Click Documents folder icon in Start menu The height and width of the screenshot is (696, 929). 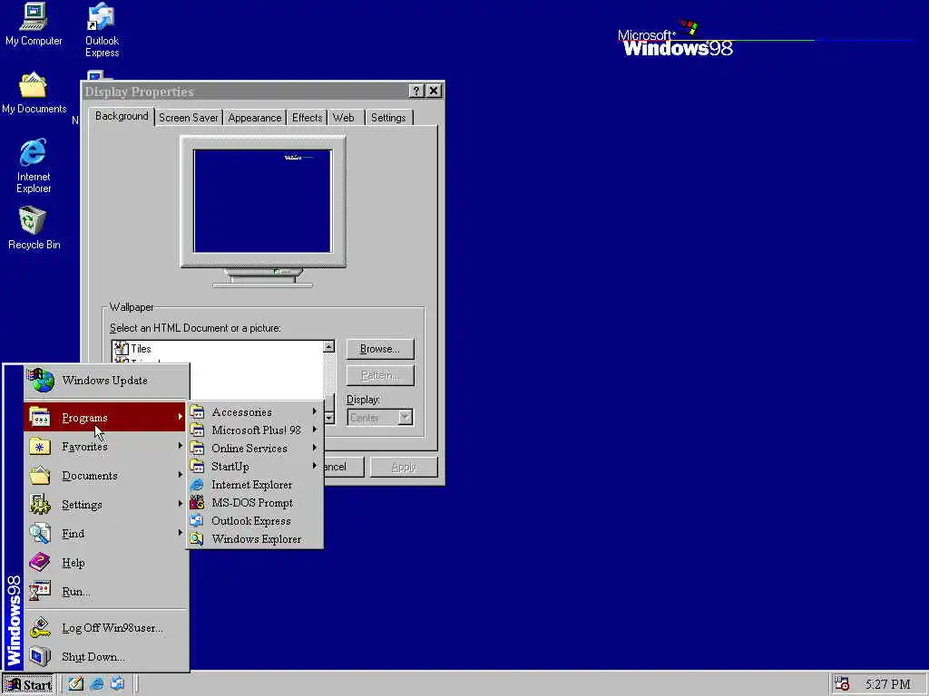pos(40,475)
